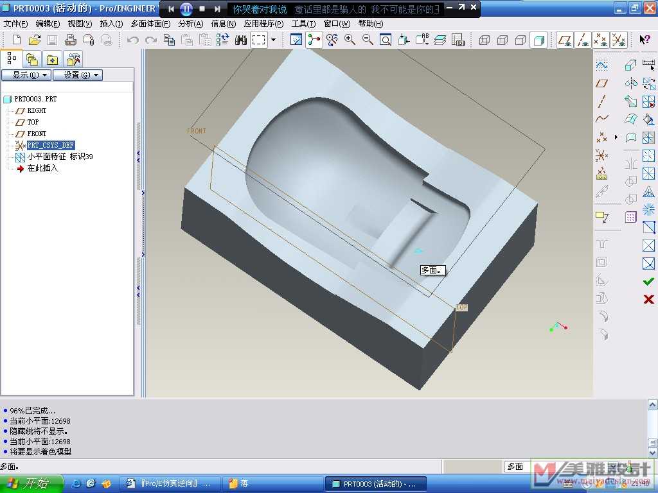
Task: Open the 多面体面 menu
Action: click(150, 24)
